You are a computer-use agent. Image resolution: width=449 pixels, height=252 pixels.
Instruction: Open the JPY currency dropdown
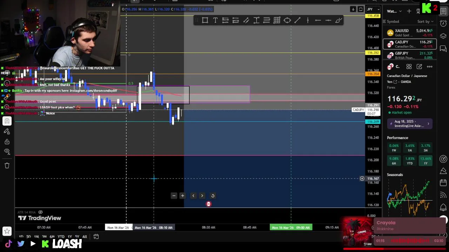click(373, 9)
